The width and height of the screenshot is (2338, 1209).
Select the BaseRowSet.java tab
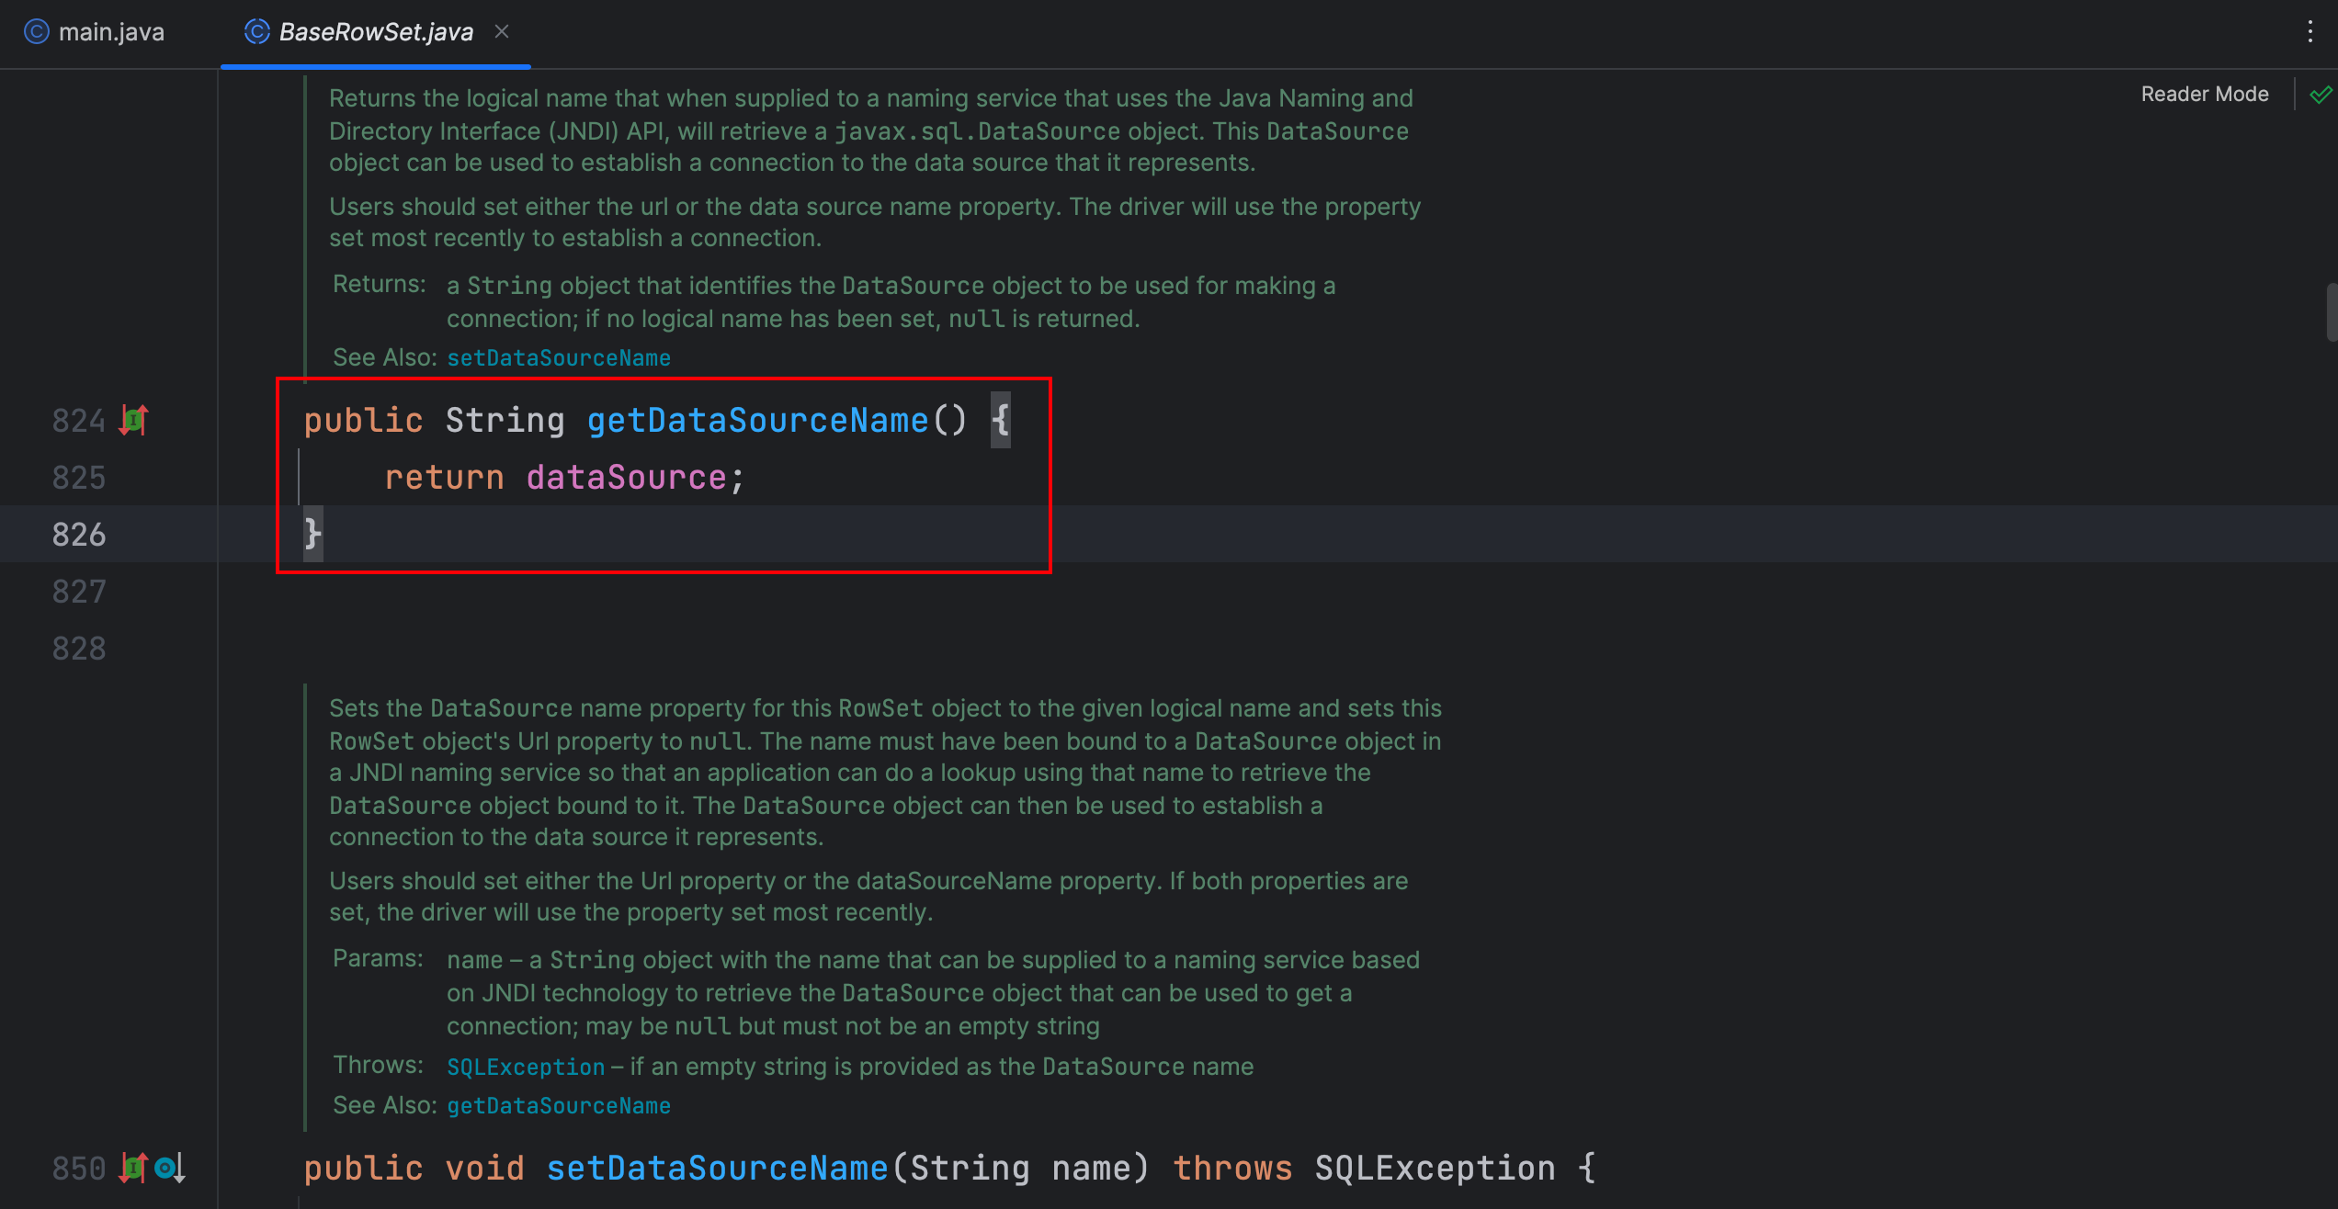(x=376, y=32)
